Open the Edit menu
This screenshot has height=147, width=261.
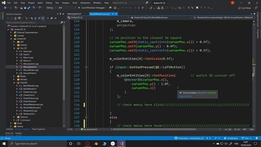click(x=15, y=3)
